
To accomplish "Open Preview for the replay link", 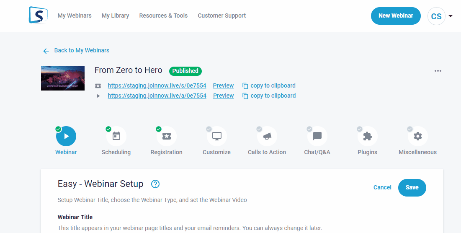I will pyautogui.click(x=223, y=96).
